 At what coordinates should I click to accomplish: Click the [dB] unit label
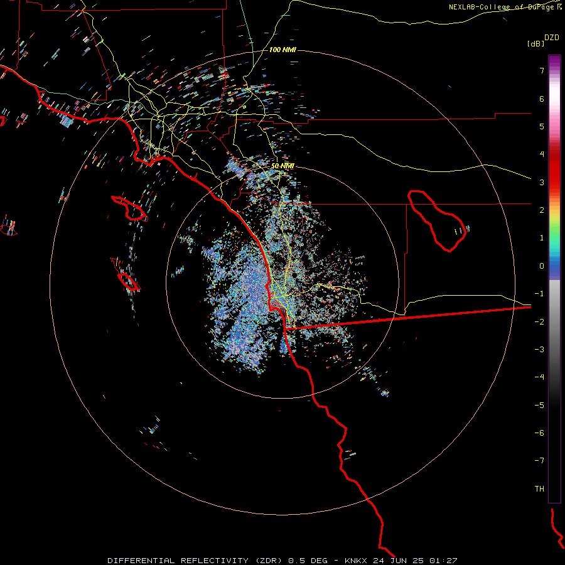click(535, 43)
